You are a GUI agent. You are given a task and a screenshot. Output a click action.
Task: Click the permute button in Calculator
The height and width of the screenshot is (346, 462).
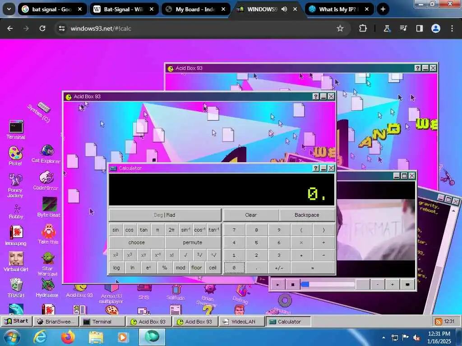tap(192, 242)
